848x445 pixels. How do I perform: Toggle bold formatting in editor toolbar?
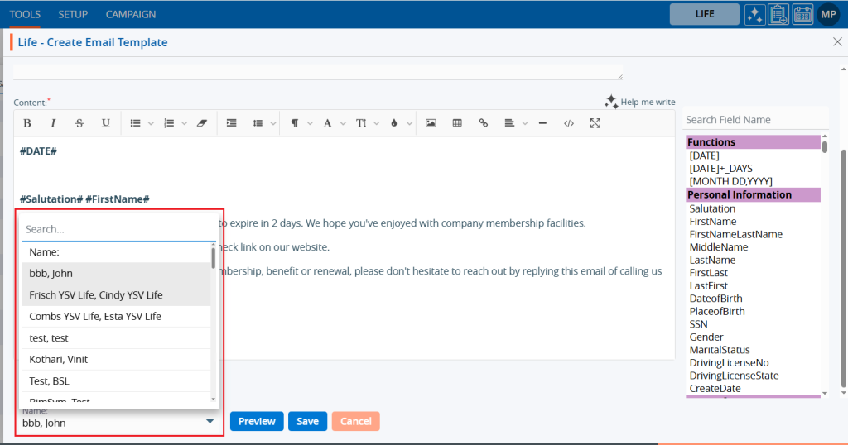point(27,123)
